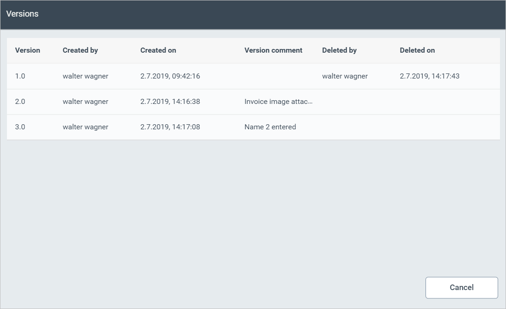The image size is (506, 309).
Task: Click deletion date 2.7.2019, 14:17:43
Action: [x=430, y=76]
